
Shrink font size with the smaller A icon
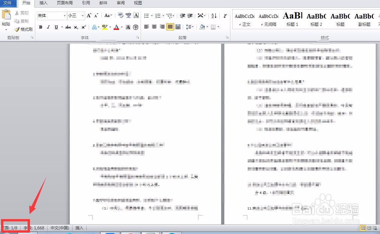coord(96,16)
